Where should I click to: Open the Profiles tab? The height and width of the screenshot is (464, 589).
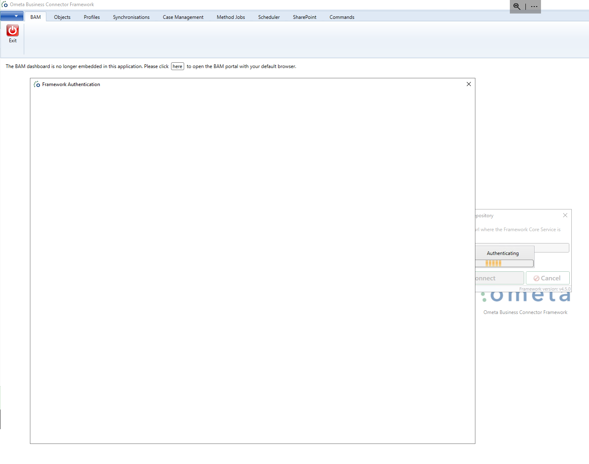[92, 17]
